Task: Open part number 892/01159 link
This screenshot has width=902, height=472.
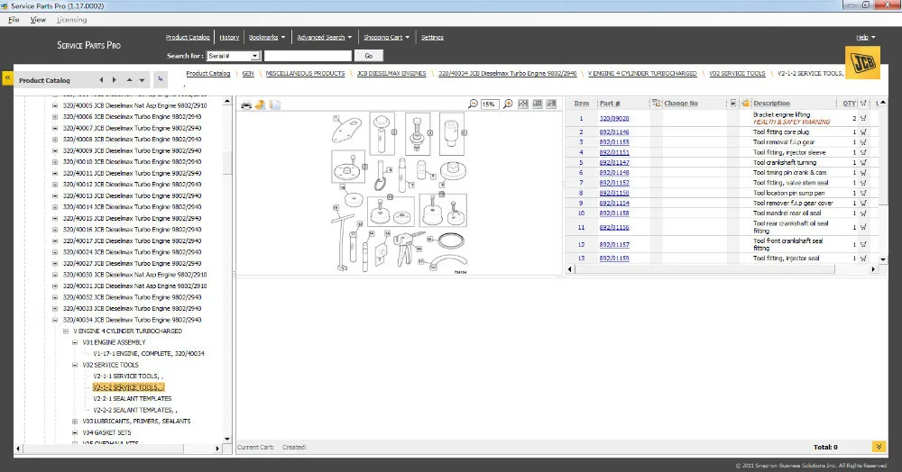Action: point(613,259)
